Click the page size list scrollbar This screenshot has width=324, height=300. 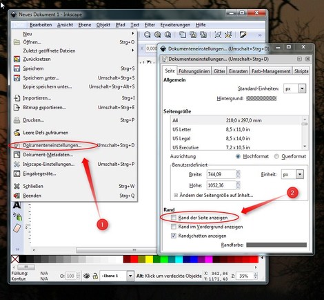(305, 133)
